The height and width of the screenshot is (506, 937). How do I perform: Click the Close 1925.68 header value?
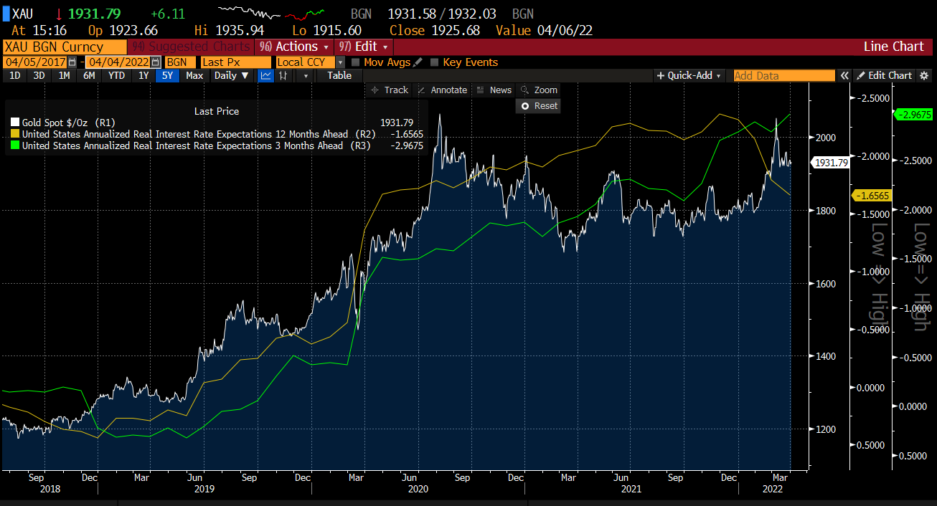(x=435, y=30)
